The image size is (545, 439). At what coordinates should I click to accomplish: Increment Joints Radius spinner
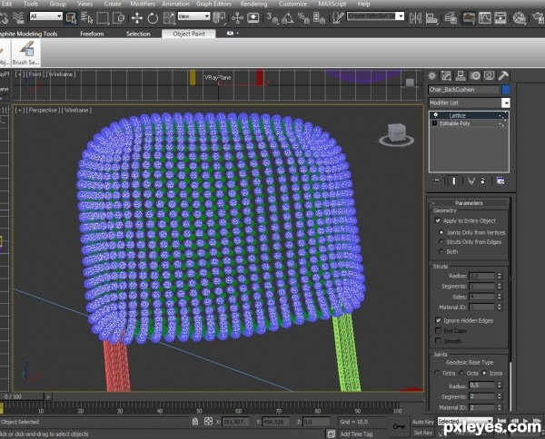[500, 384]
